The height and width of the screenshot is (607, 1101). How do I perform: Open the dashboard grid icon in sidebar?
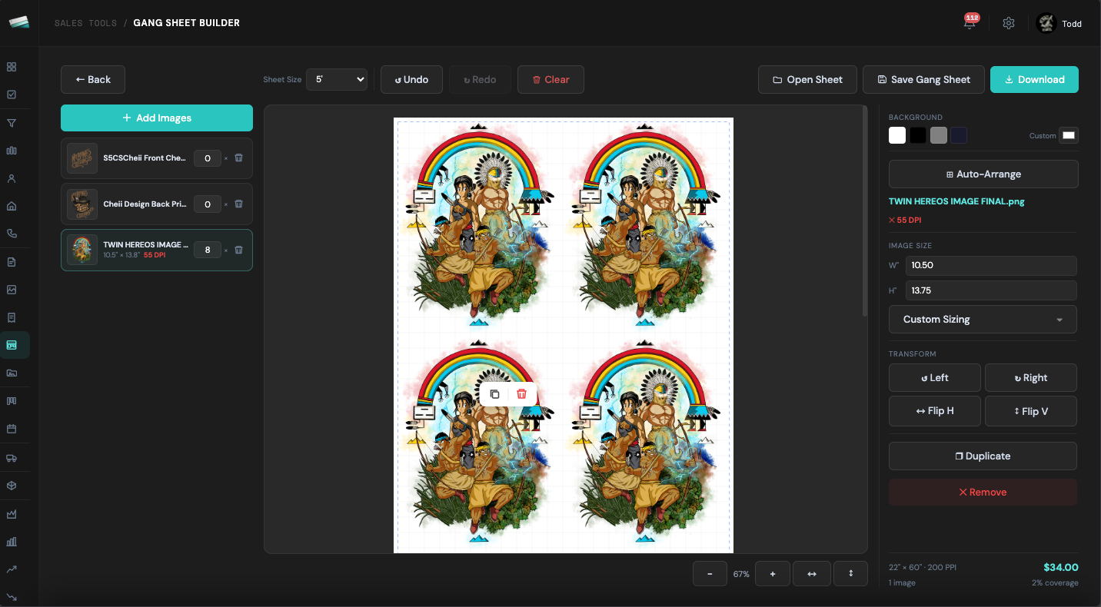click(x=12, y=67)
